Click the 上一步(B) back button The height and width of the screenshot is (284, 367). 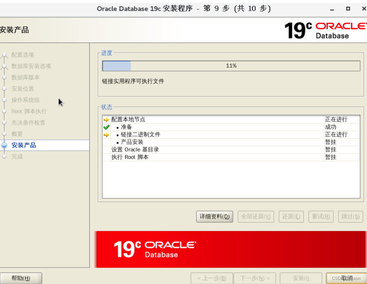pyautogui.click(x=212, y=278)
